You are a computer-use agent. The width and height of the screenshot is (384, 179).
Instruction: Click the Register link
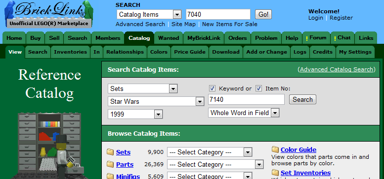pos(341,18)
